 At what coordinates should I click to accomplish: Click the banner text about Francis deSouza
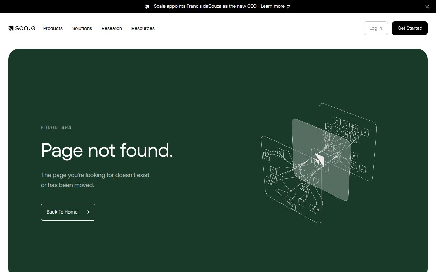205,6
